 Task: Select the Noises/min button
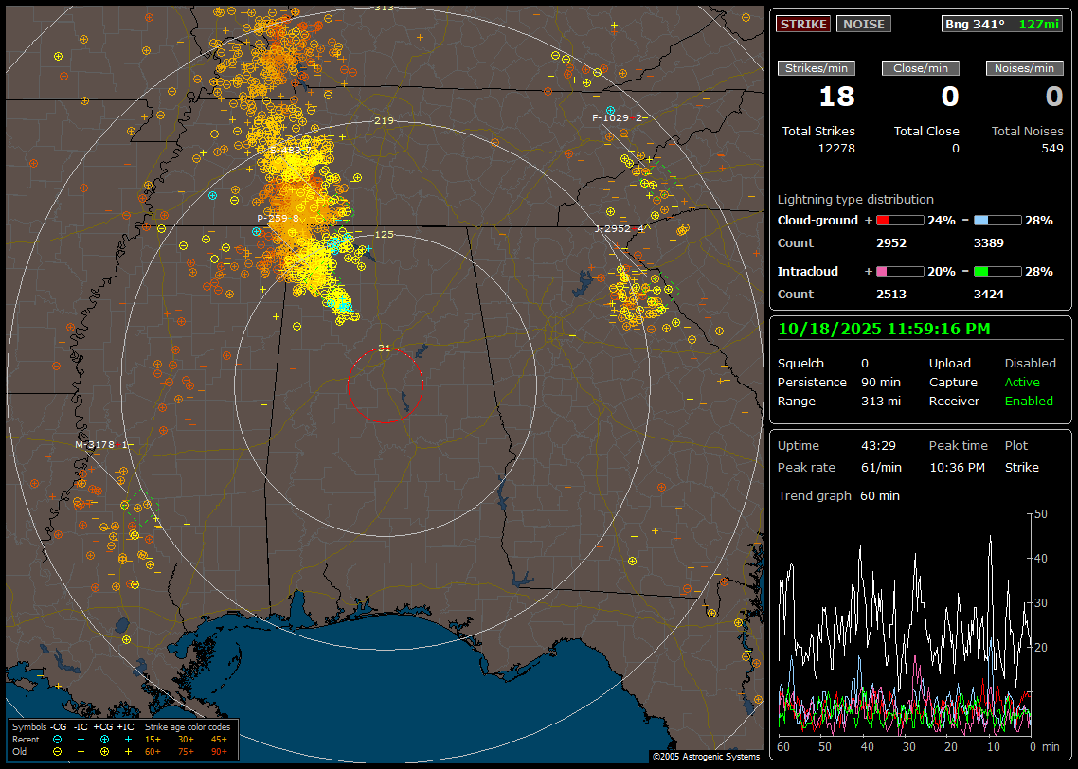point(1024,68)
